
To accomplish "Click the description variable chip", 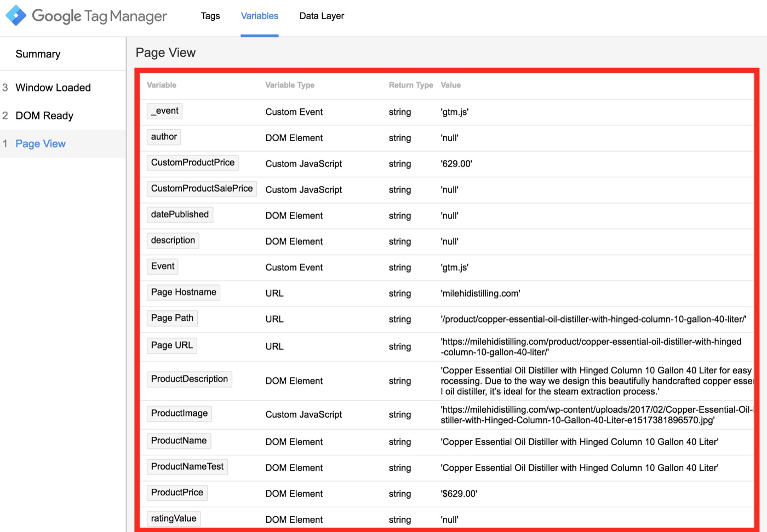I will pyautogui.click(x=173, y=240).
